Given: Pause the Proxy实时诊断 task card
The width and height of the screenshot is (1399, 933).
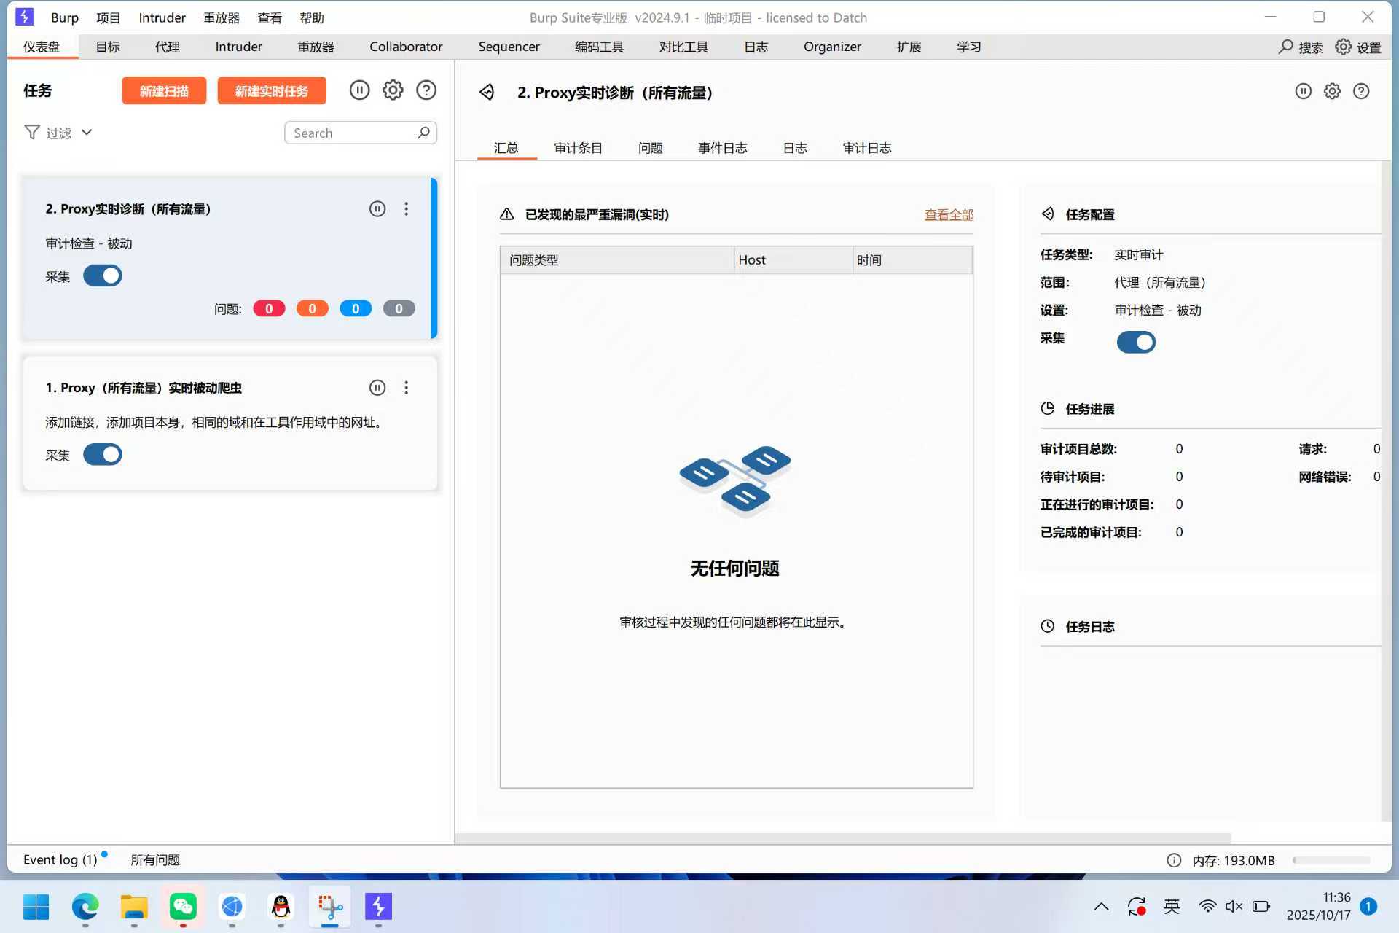Looking at the screenshot, I should point(377,209).
